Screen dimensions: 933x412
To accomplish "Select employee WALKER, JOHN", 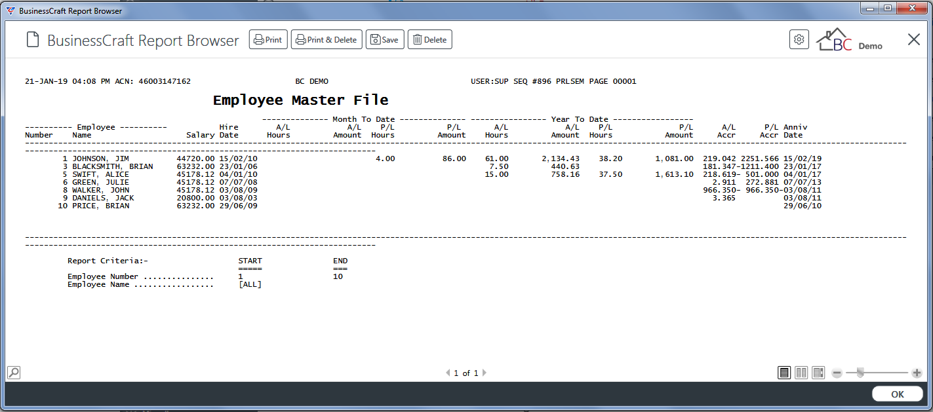I will [x=100, y=190].
